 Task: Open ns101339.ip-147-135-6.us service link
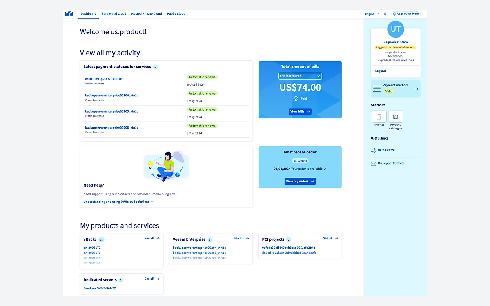[104, 79]
